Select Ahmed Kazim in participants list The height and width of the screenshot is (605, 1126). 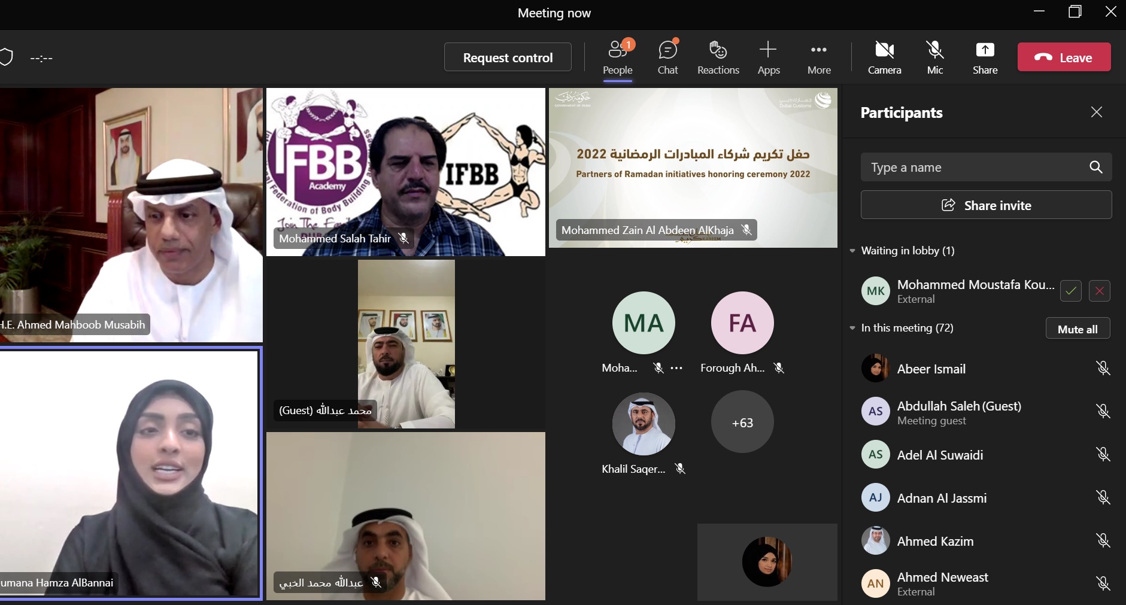click(x=985, y=540)
